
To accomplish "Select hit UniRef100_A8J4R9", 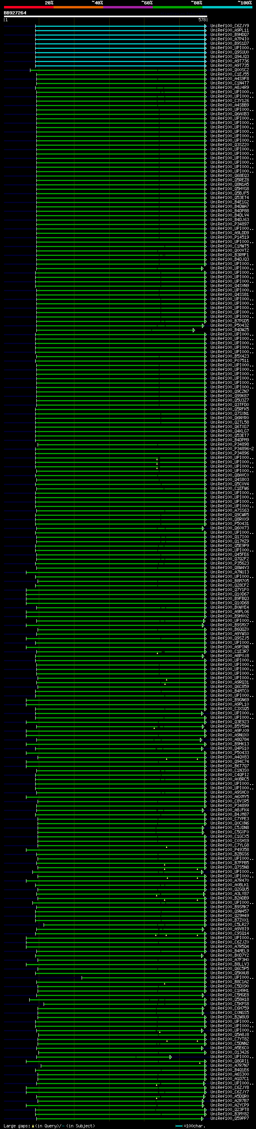I will tap(230, 88).
